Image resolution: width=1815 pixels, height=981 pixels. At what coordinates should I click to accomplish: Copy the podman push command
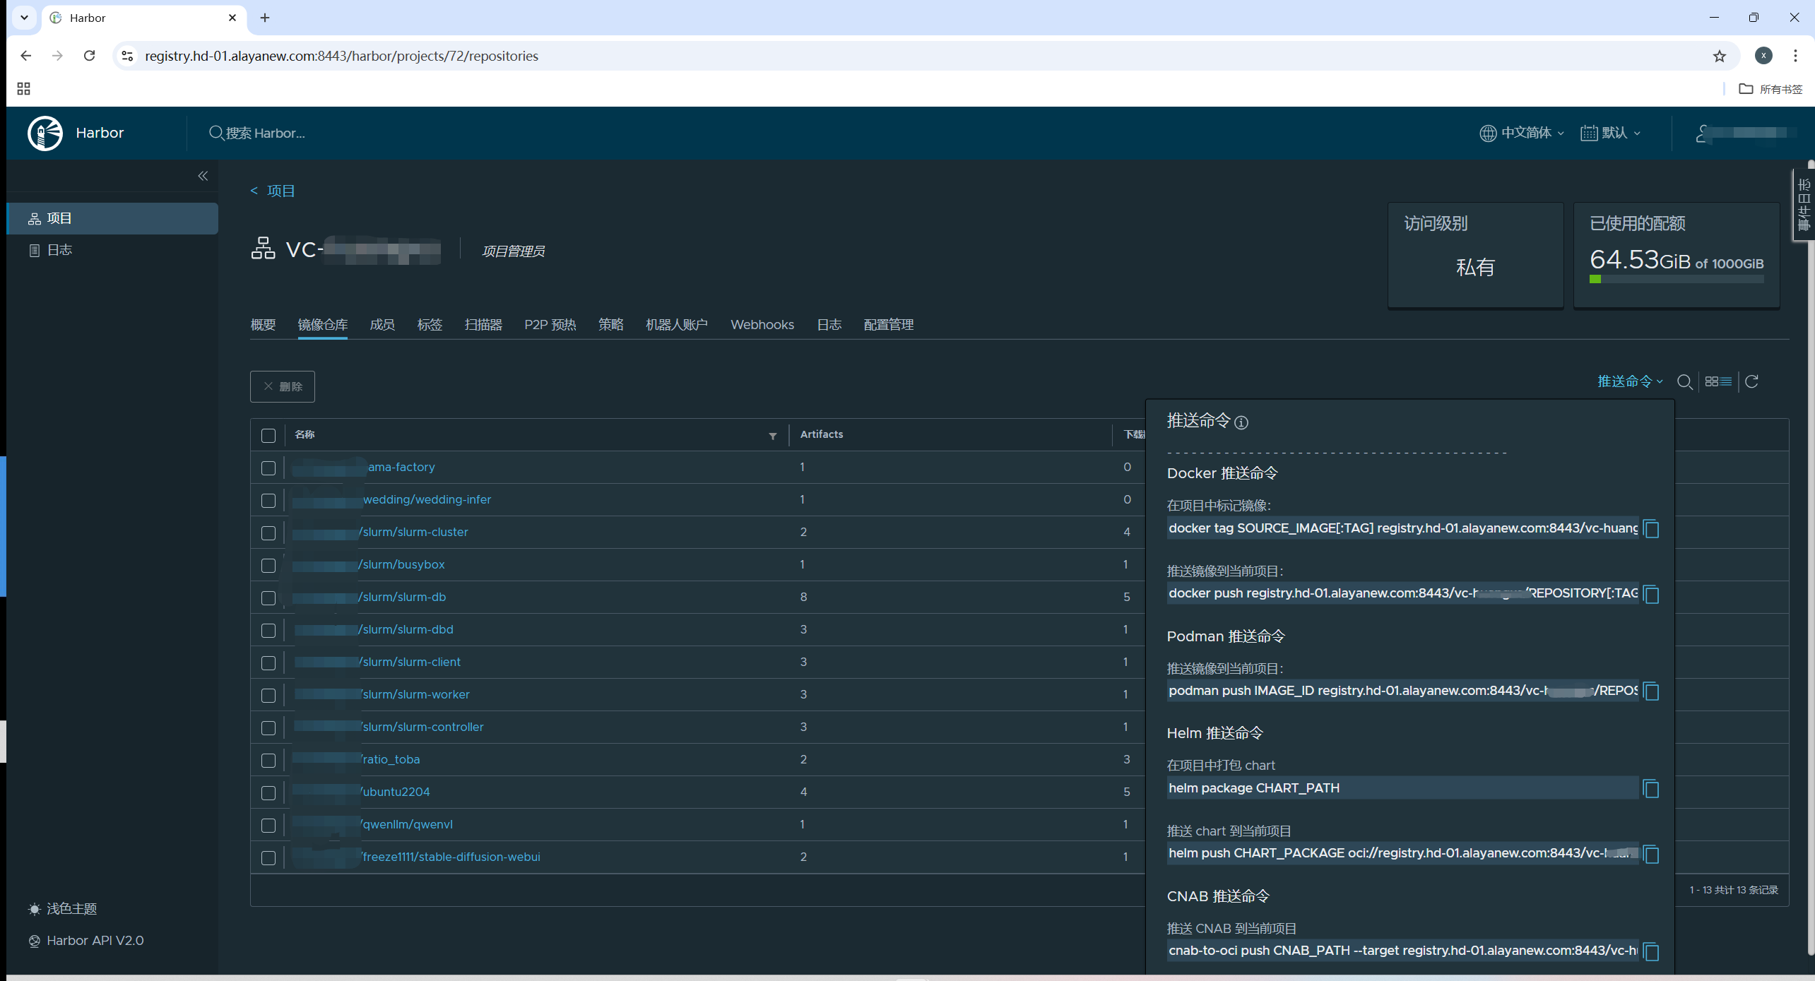coord(1651,691)
